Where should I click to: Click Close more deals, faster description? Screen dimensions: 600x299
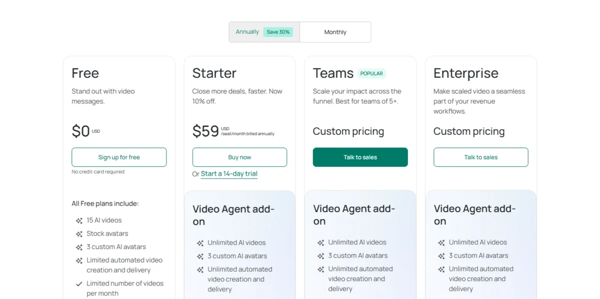pos(237,96)
